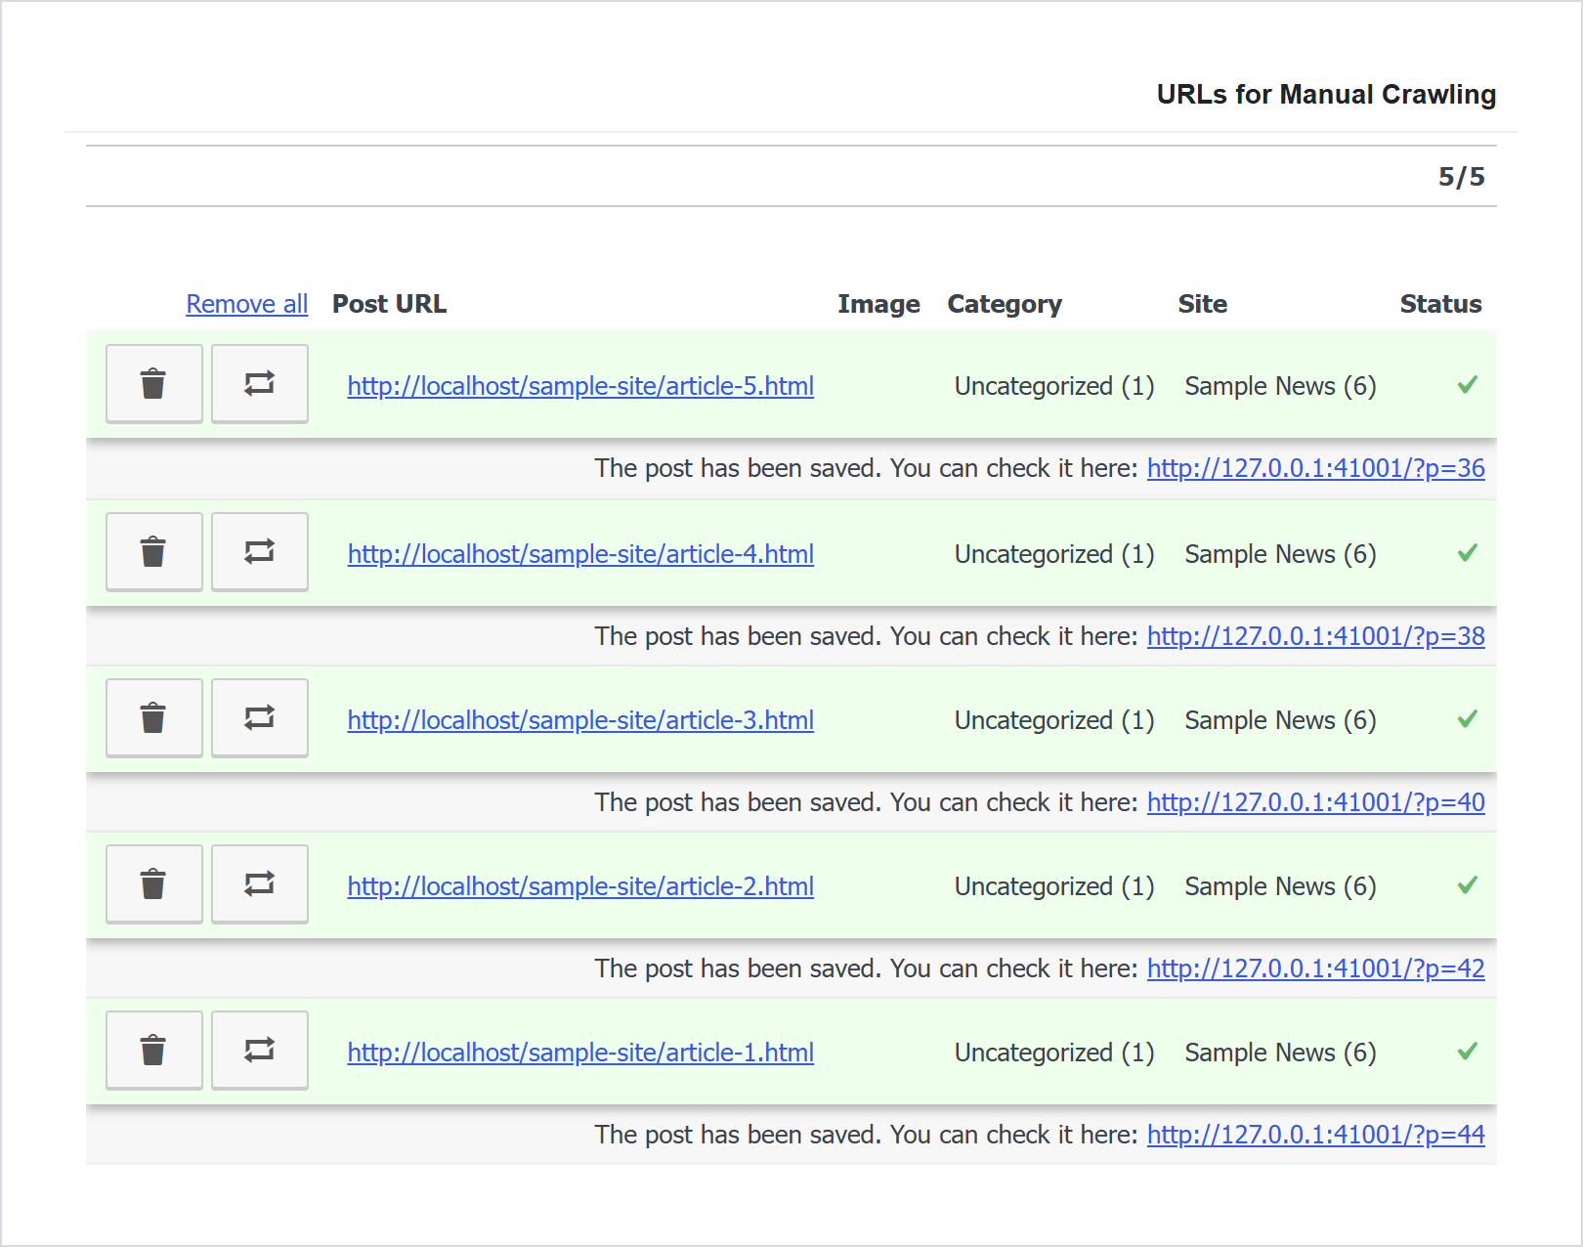Click the green checkmark status for article-4.html

1467,553
